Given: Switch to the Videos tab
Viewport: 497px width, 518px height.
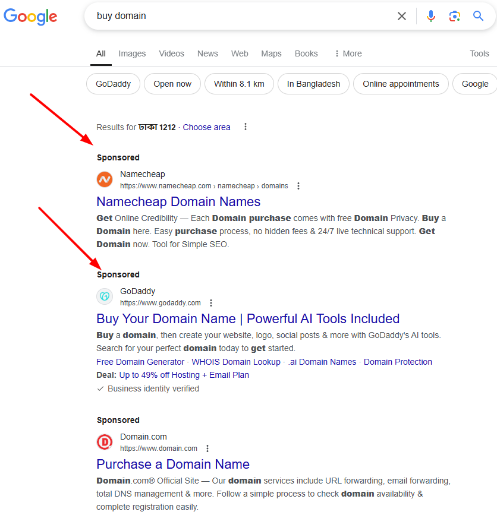Looking at the screenshot, I should pos(171,53).
